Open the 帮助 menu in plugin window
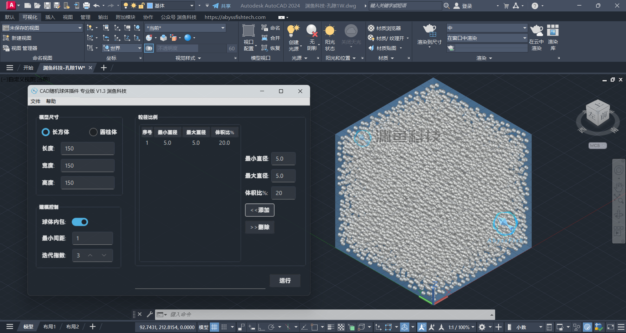The width and height of the screenshot is (626, 333). (x=51, y=101)
